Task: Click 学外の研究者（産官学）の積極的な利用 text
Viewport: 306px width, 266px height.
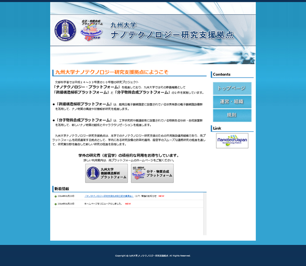Action: [x=129, y=156]
